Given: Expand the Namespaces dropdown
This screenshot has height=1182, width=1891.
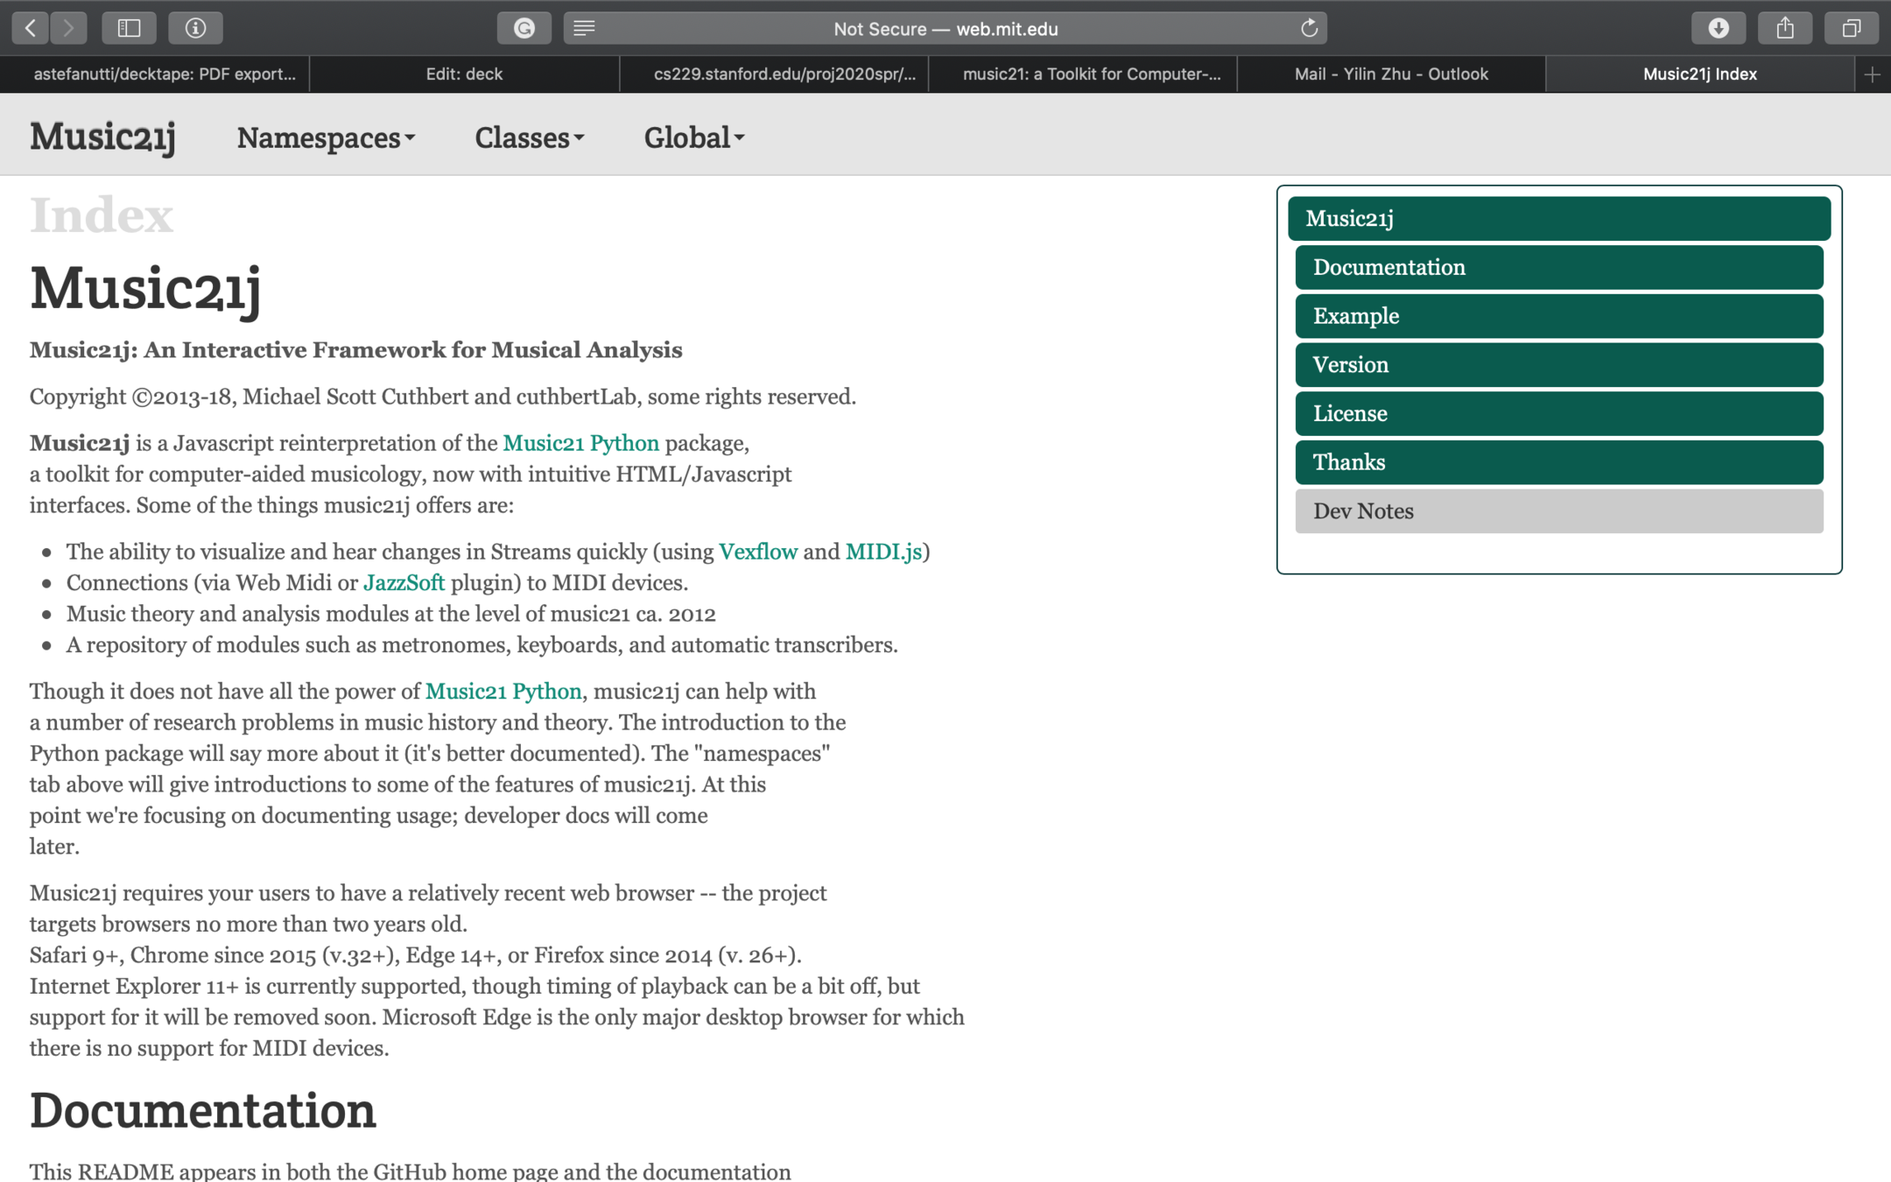Looking at the screenshot, I should 326,138.
